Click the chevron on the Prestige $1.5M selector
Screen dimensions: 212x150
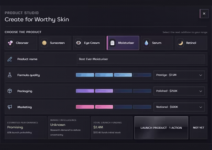point(201,75)
